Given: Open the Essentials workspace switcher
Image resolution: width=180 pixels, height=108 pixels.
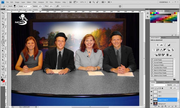Looking at the screenshot, I should coord(165,2).
